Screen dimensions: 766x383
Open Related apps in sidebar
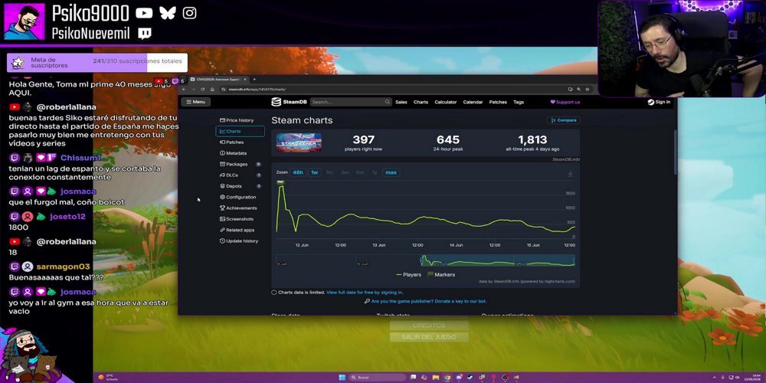(x=239, y=230)
